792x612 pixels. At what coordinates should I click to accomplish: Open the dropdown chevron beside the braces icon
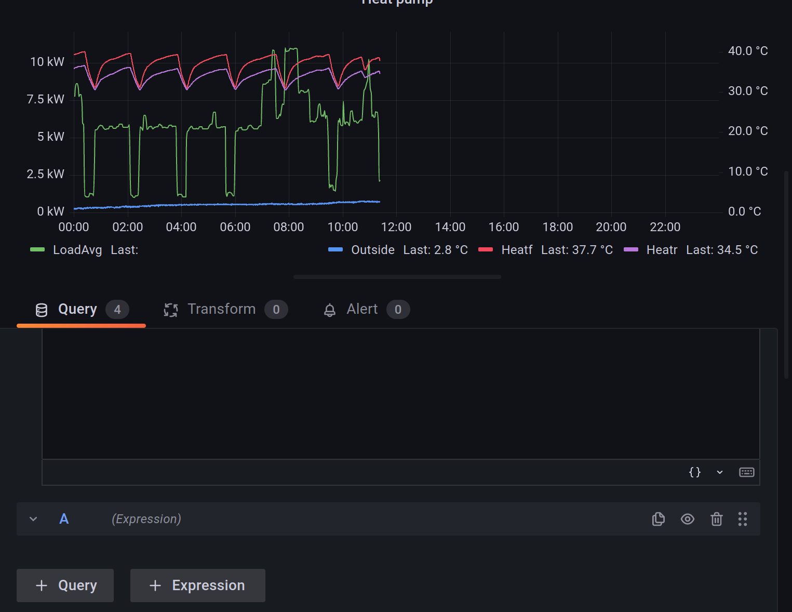click(719, 472)
